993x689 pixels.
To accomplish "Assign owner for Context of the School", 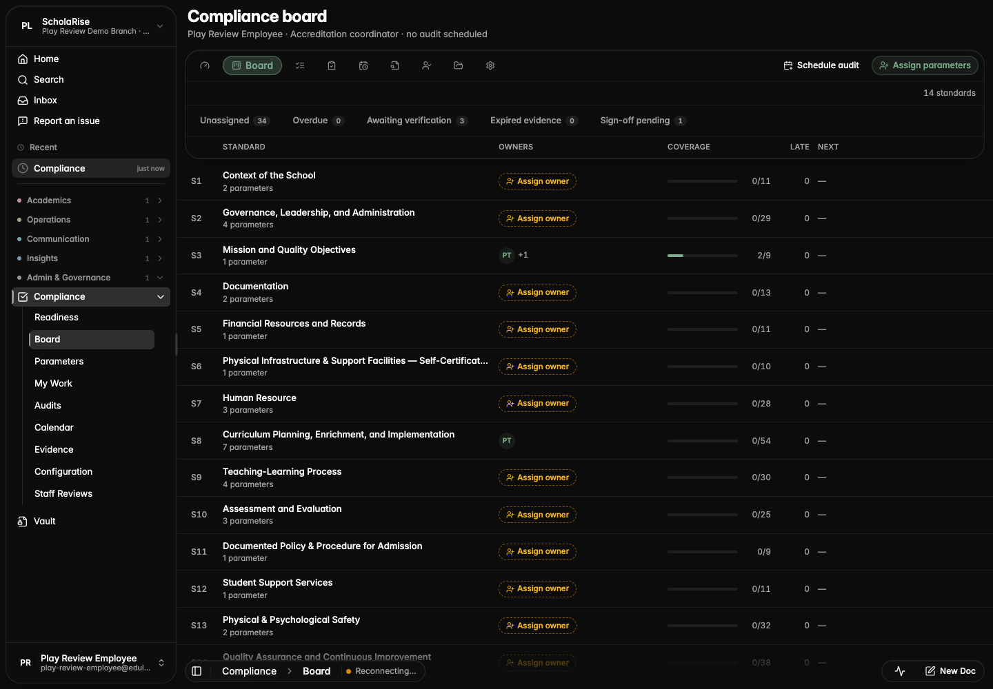I will pyautogui.click(x=537, y=181).
